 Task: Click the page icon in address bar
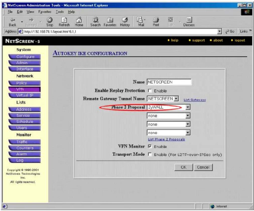(21, 31)
